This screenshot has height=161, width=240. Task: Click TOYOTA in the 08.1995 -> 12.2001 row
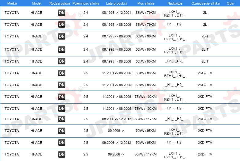tap(12, 13)
